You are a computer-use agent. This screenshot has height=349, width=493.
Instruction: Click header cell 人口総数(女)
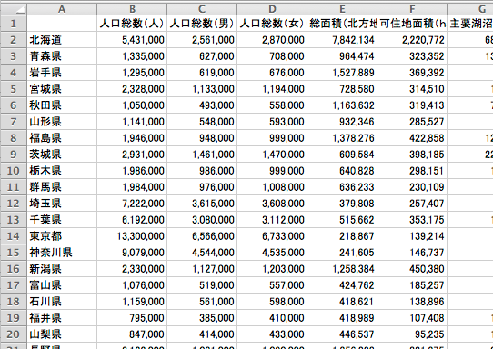[x=272, y=24]
